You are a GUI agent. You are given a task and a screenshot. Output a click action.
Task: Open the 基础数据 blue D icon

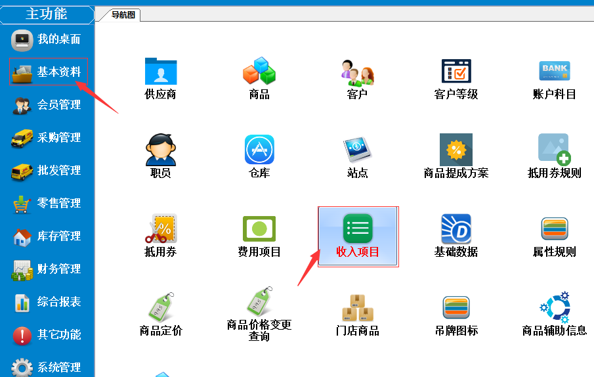[456, 229]
